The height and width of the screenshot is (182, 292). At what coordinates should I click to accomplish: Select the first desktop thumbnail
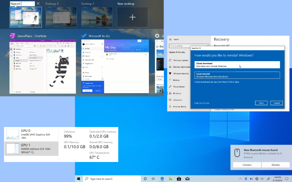point(26,17)
